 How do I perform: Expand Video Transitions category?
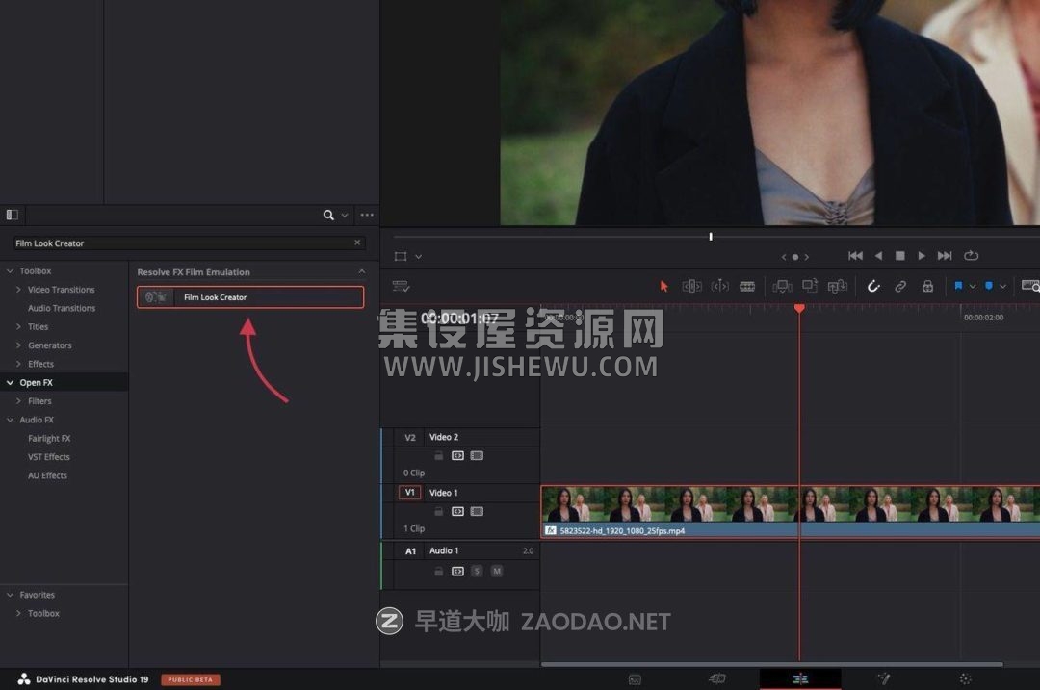pyautogui.click(x=18, y=290)
